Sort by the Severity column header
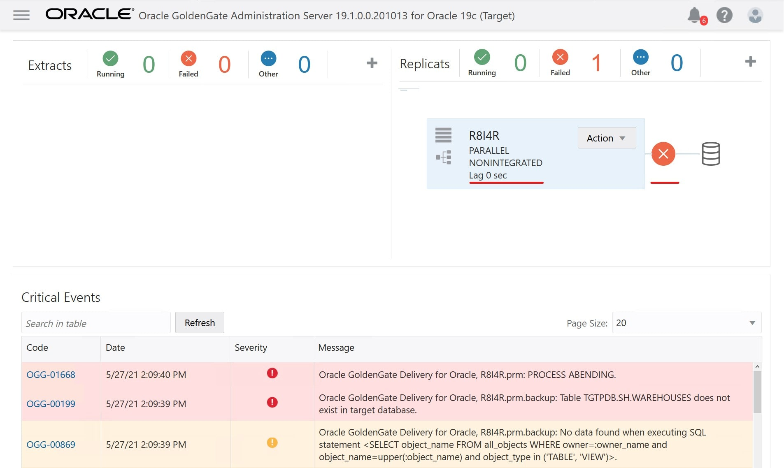784x468 pixels. tap(271, 348)
